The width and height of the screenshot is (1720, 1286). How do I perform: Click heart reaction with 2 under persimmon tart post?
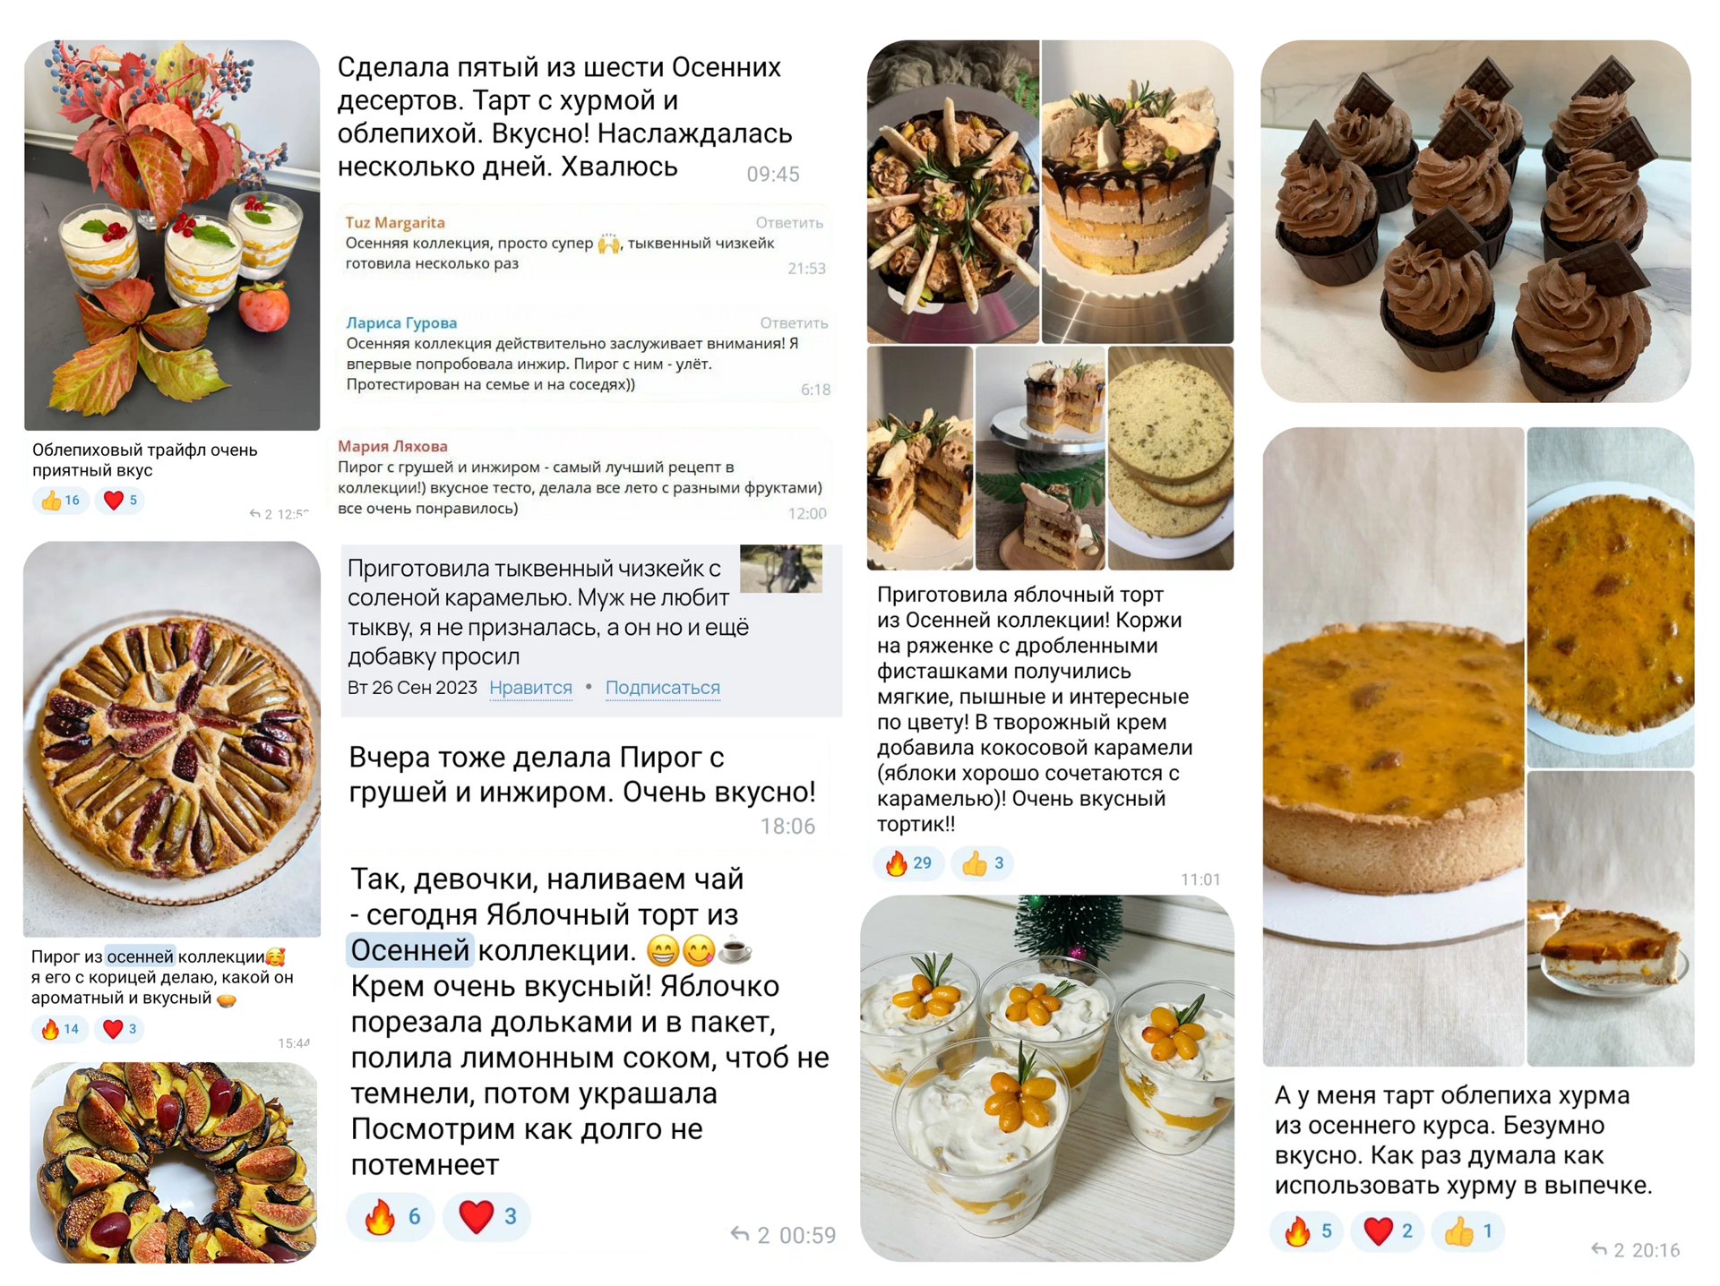pyautogui.click(x=1388, y=1231)
